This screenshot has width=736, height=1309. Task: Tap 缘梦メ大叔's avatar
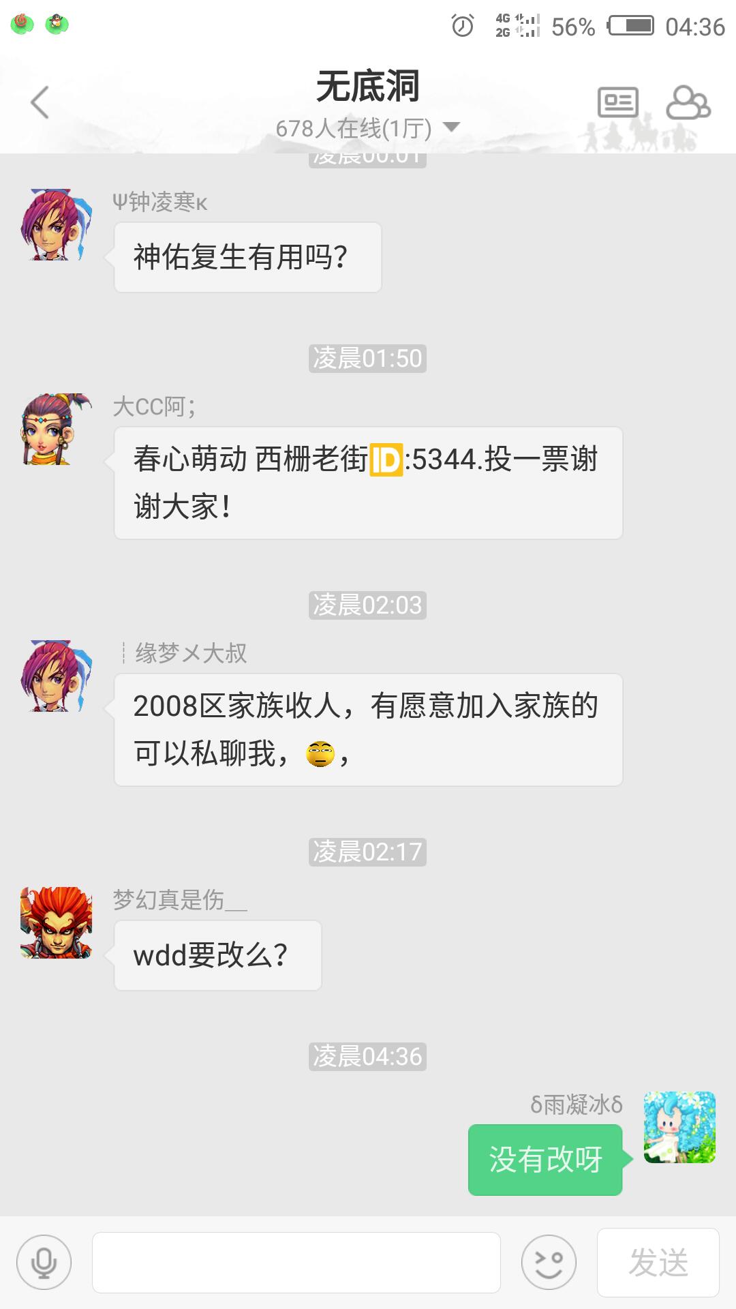(x=56, y=676)
